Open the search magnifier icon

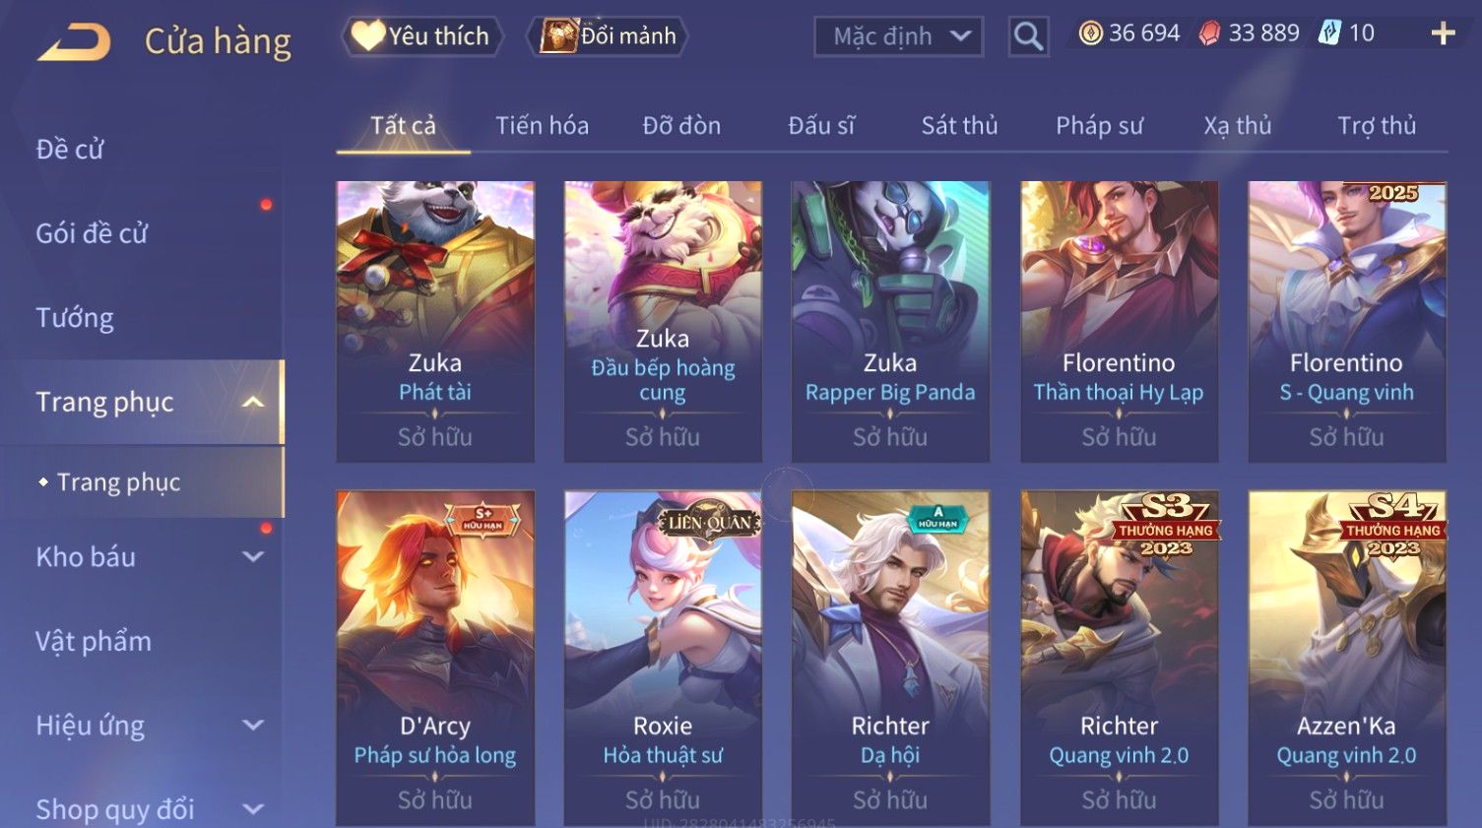pyautogui.click(x=1028, y=36)
